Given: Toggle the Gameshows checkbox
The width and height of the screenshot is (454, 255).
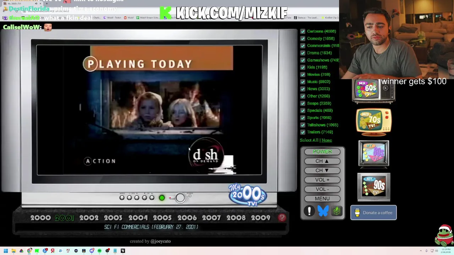Looking at the screenshot, I should point(303,60).
